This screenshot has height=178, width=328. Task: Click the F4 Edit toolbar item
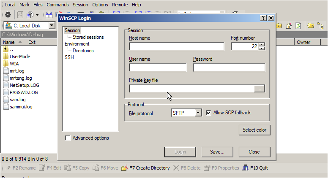point(50,168)
